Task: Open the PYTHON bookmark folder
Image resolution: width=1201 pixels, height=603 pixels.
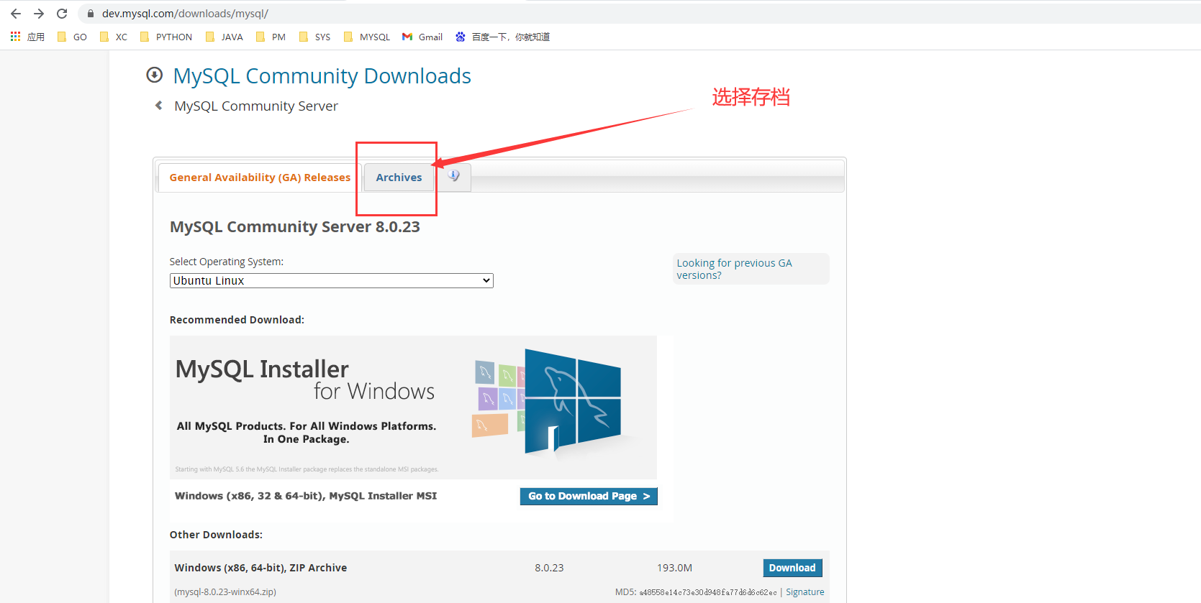Action: click(166, 37)
